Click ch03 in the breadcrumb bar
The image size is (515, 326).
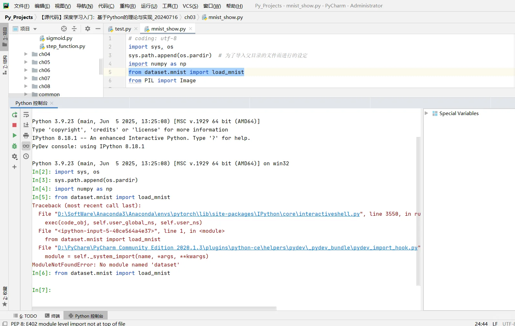point(190,17)
